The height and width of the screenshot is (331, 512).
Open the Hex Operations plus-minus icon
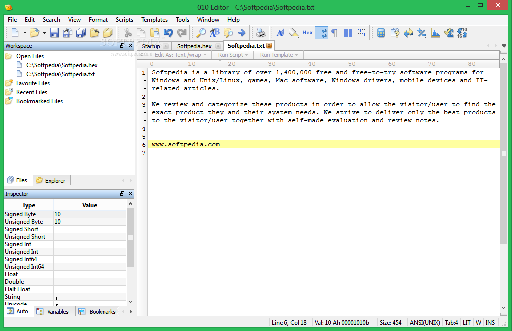(422, 33)
